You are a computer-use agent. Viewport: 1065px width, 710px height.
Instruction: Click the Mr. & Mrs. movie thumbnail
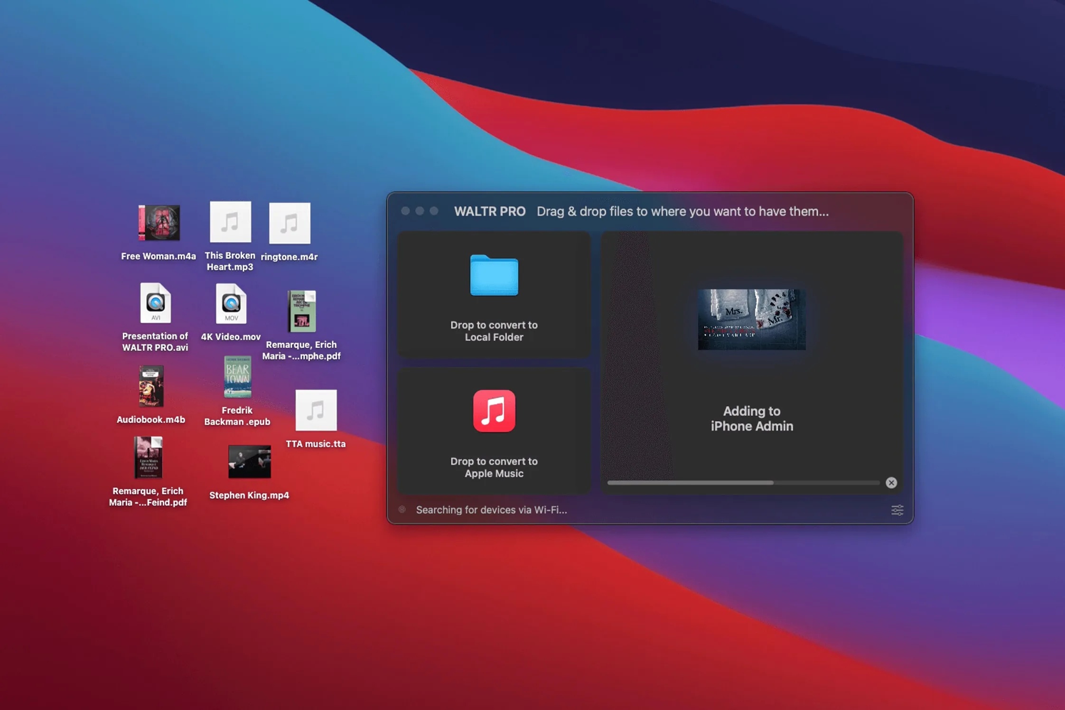(x=751, y=319)
